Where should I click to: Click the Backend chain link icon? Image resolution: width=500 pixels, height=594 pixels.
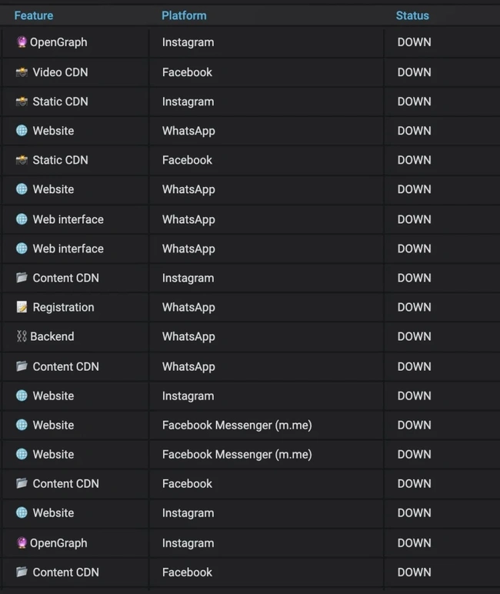coord(21,336)
